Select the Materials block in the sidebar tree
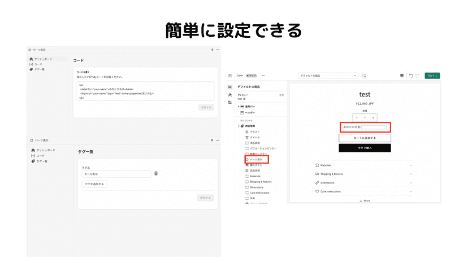Image resolution: width=468 pixels, height=263 pixels. tap(255, 176)
